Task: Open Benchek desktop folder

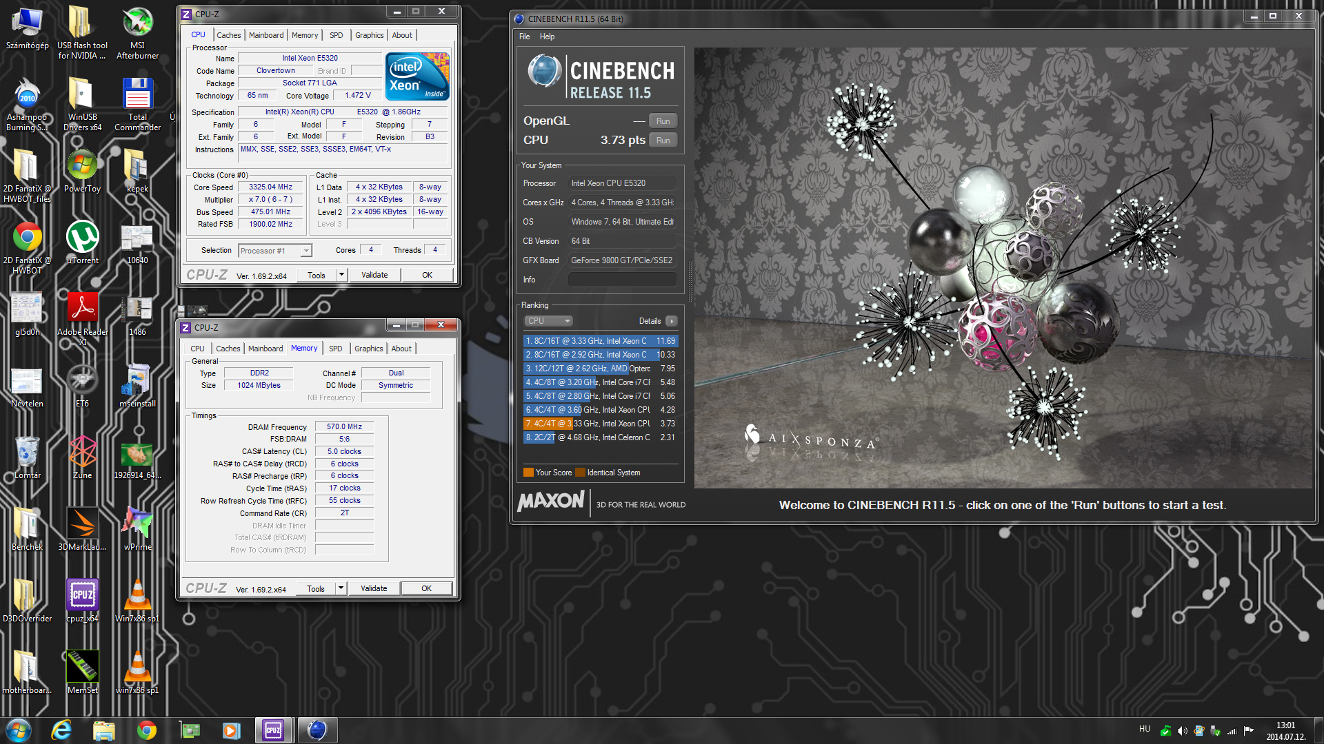Action: pos(27,529)
